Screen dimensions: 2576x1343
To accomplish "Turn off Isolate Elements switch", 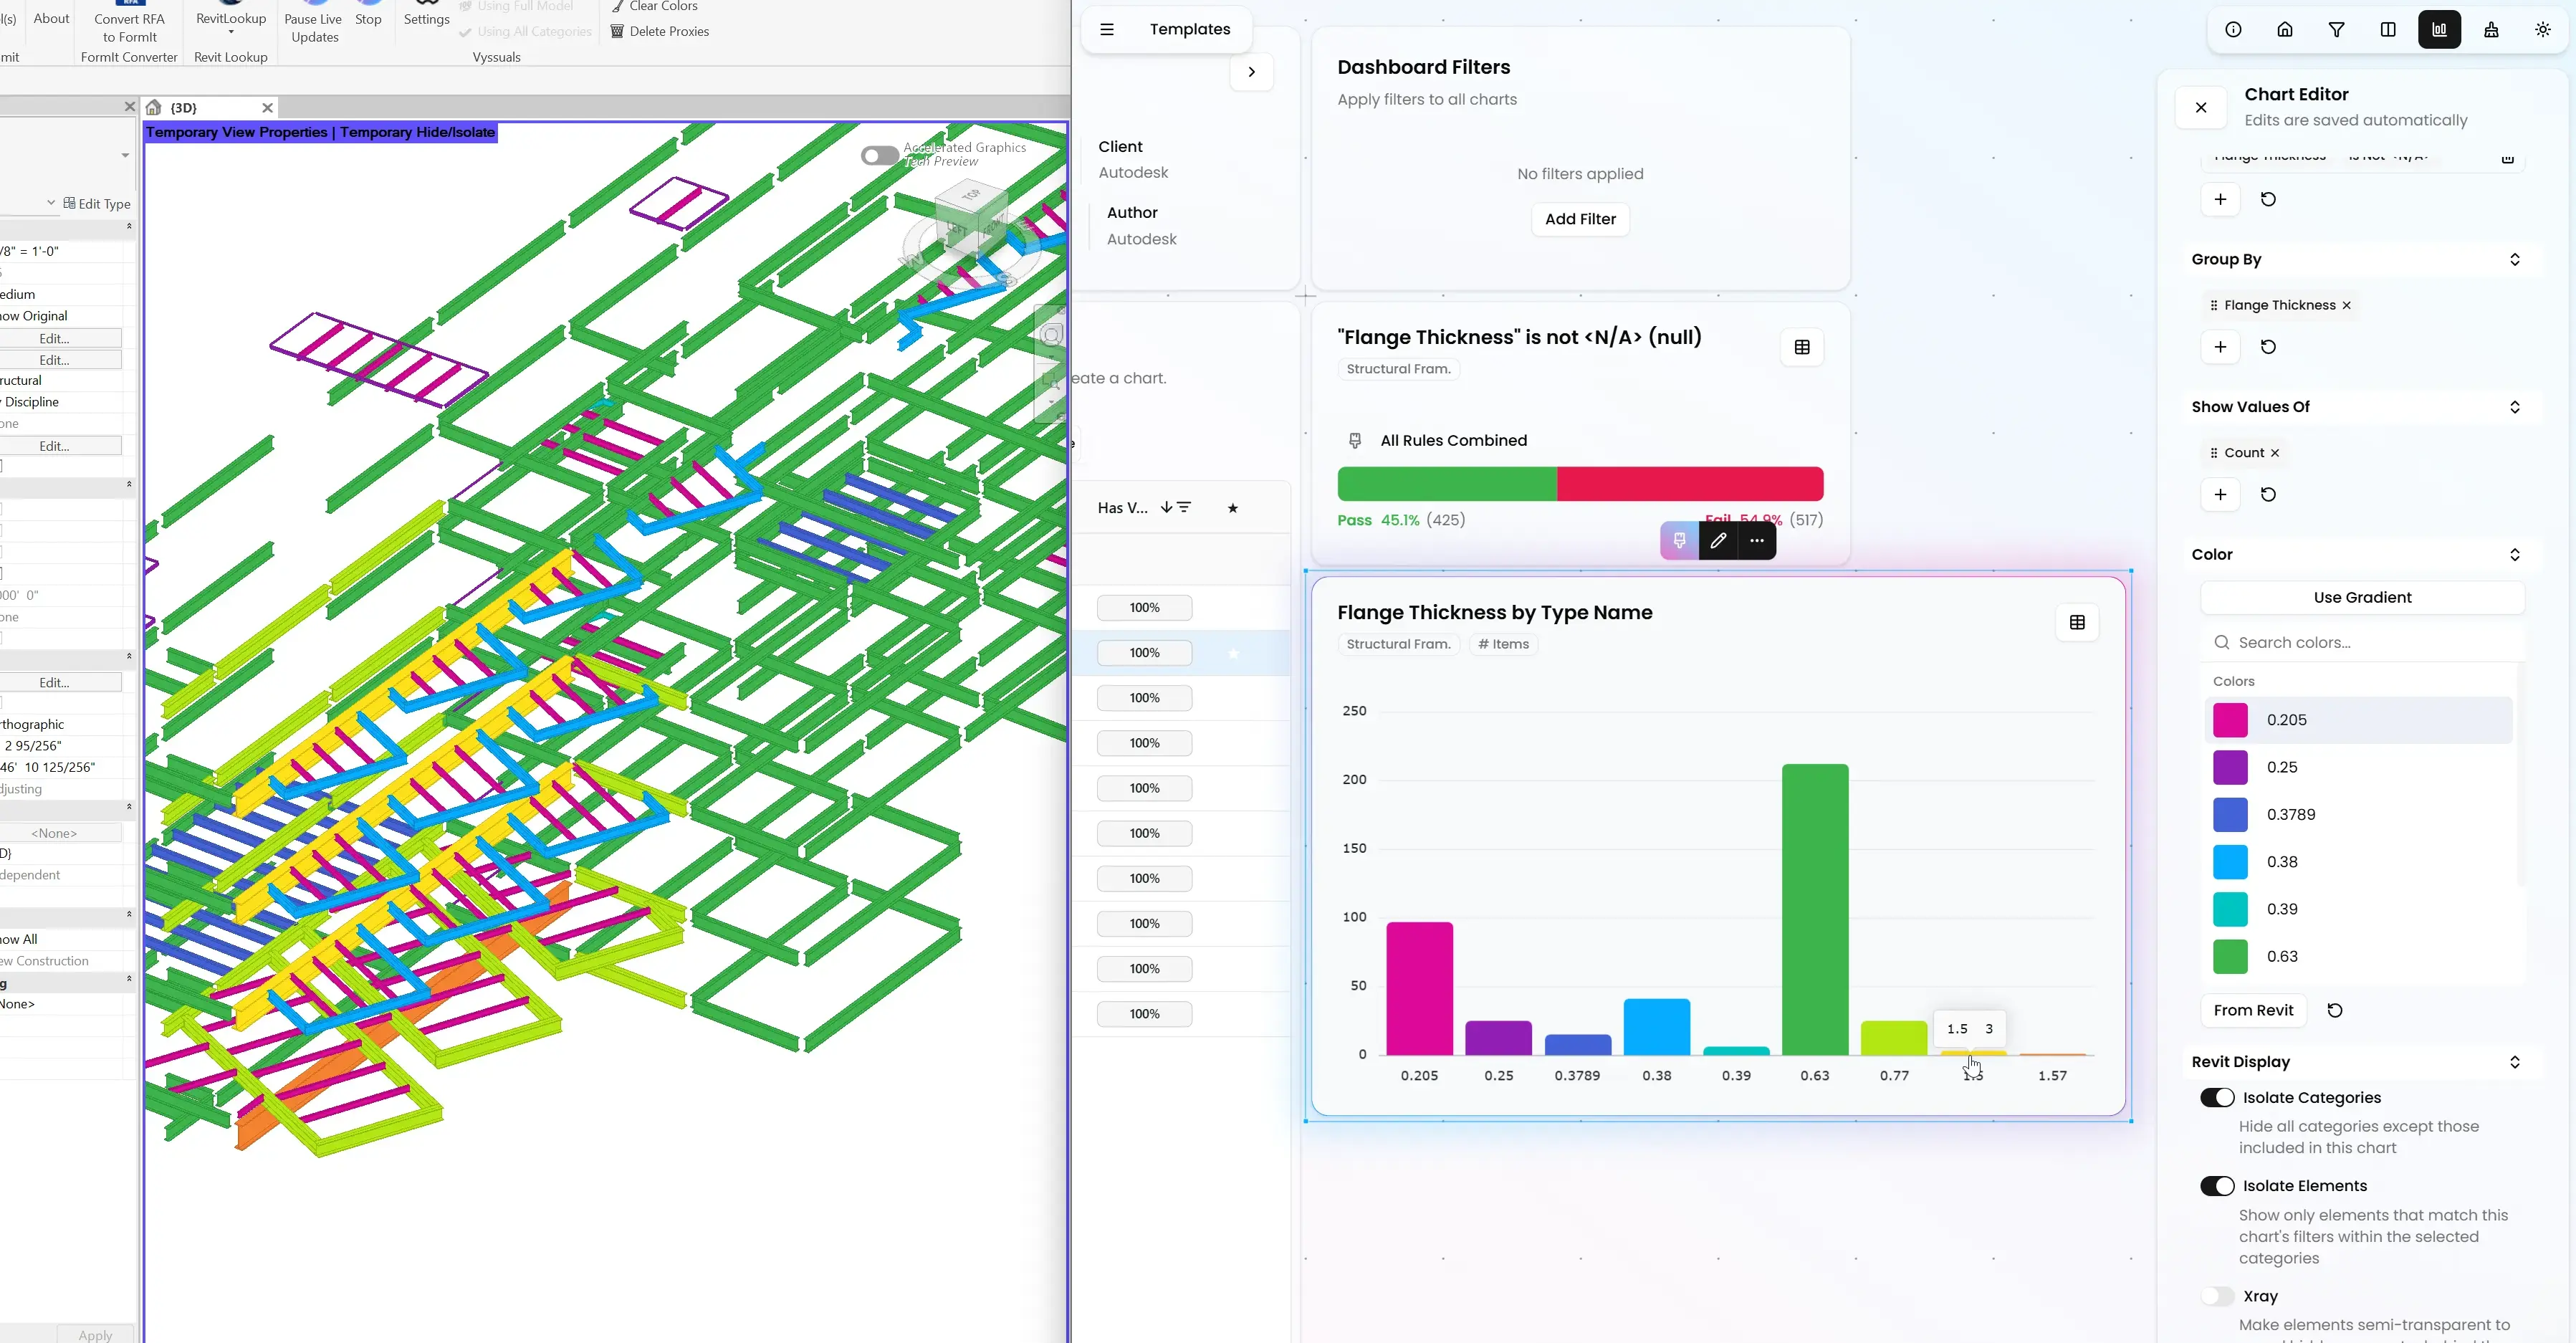I will [2217, 1186].
